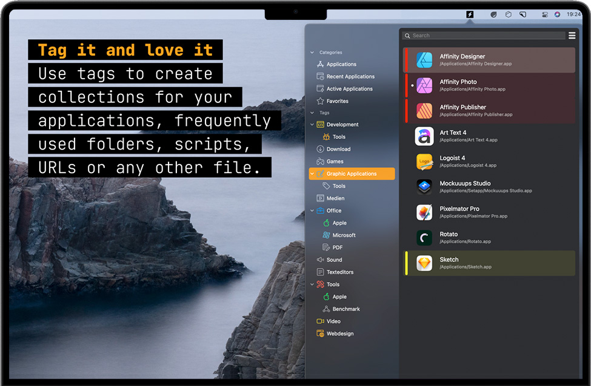591x386 pixels.
Task: Open Control Center in the menu bar
Action: tap(544, 14)
